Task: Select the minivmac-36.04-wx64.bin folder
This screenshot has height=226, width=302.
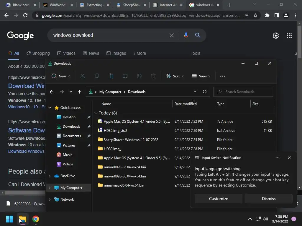Action: pos(124,185)
